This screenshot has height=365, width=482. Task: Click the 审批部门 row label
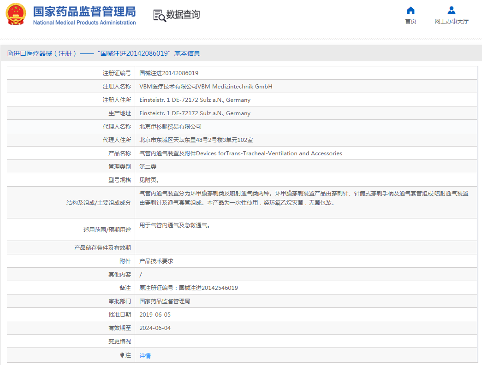pyautogui.click(x=119, y=301)
